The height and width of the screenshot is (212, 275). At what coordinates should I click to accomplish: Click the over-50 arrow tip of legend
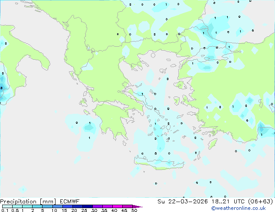coord(137,206)
